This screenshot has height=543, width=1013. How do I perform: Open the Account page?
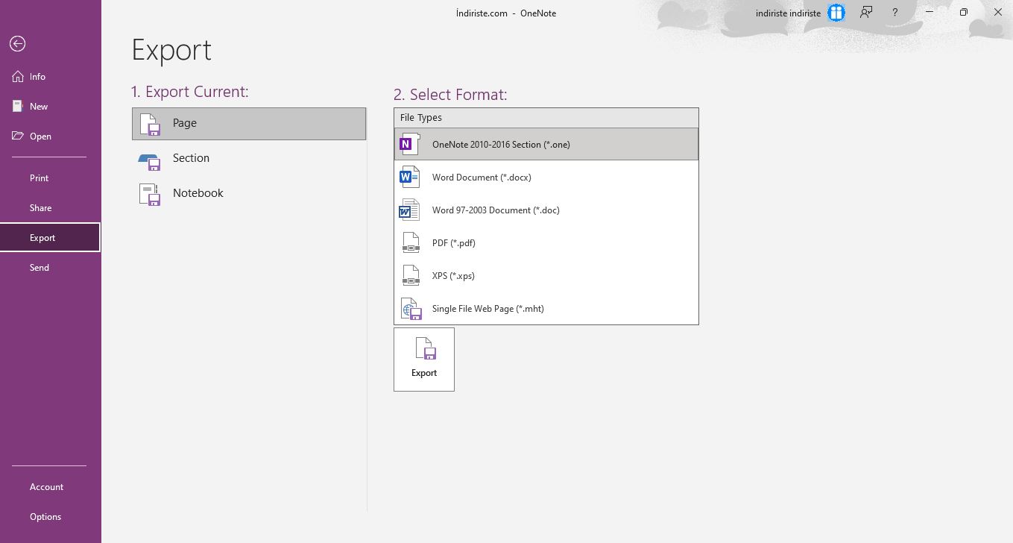[x=50, y=487]
